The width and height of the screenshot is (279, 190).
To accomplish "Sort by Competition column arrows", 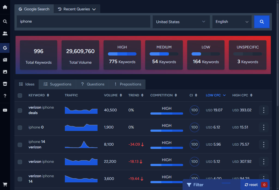I will 176,95.
